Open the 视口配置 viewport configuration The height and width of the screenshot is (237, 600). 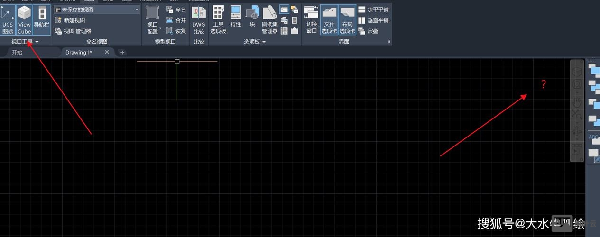pos(152,20)
